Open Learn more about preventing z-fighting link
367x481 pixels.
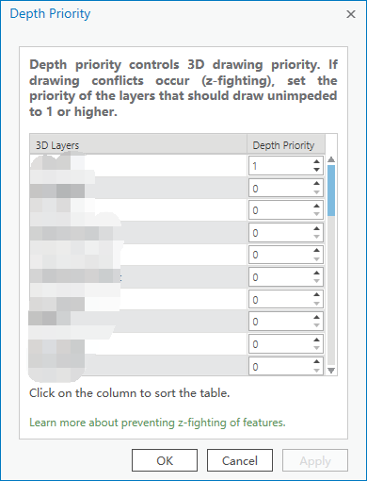[x=157, y=423]
